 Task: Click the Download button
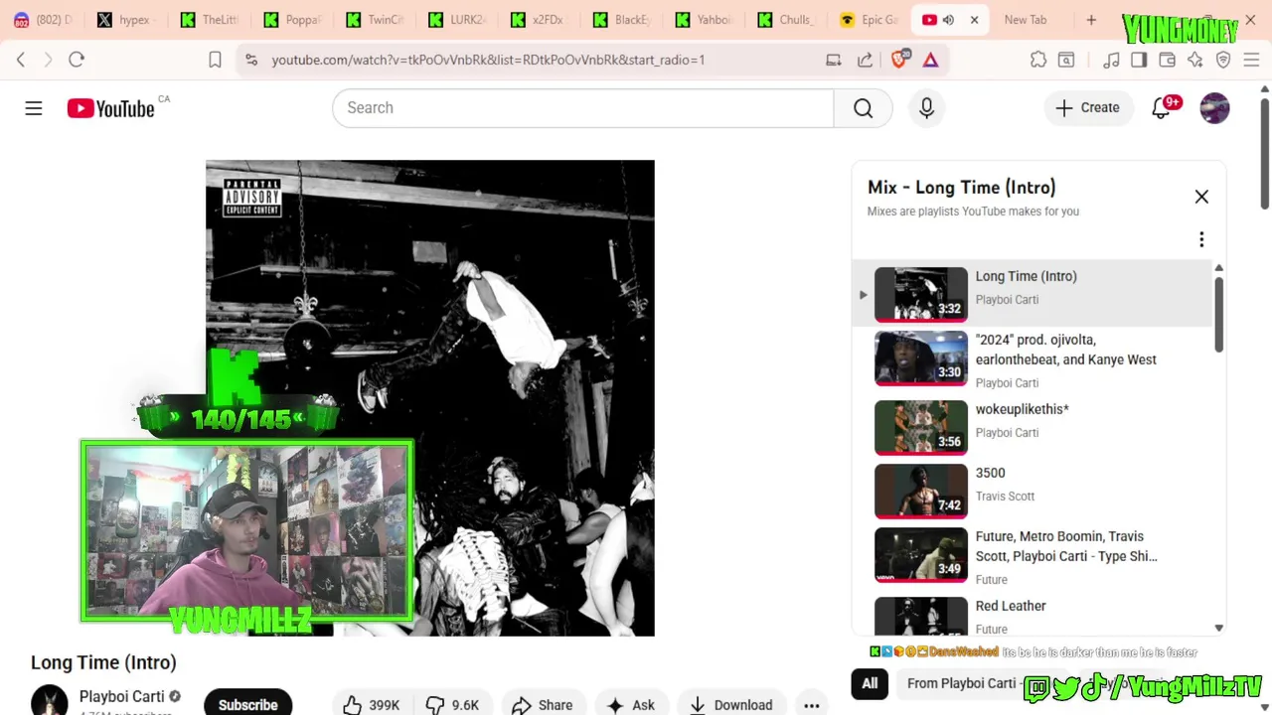click(730, 704)
